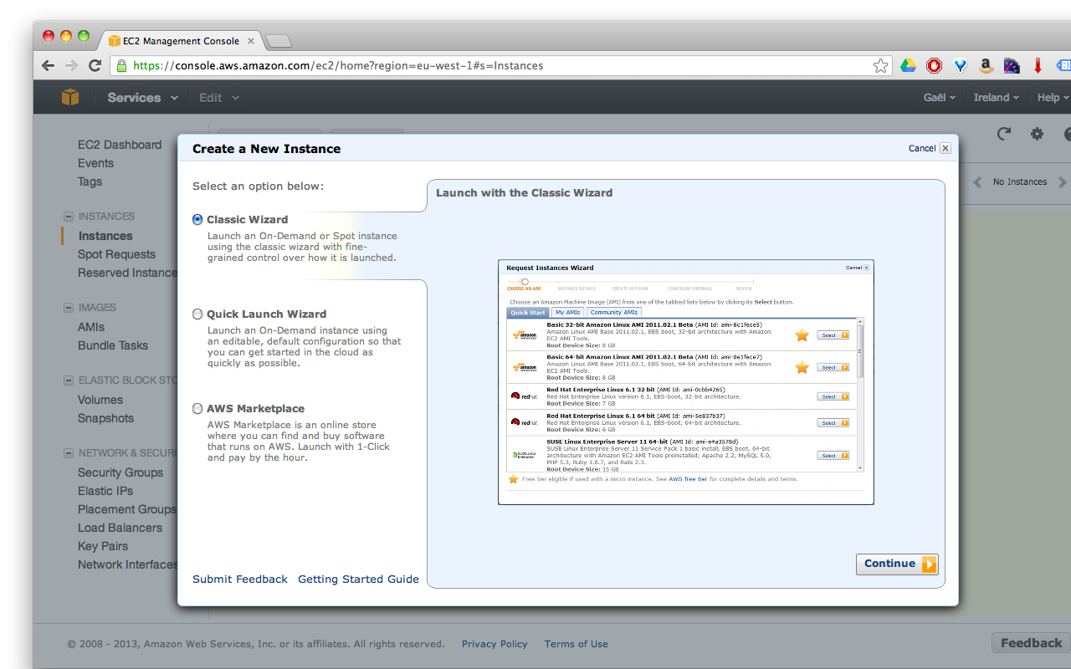Refresh the console with the circular arrow icon
1071x669 pixels.
point(1003,134)
